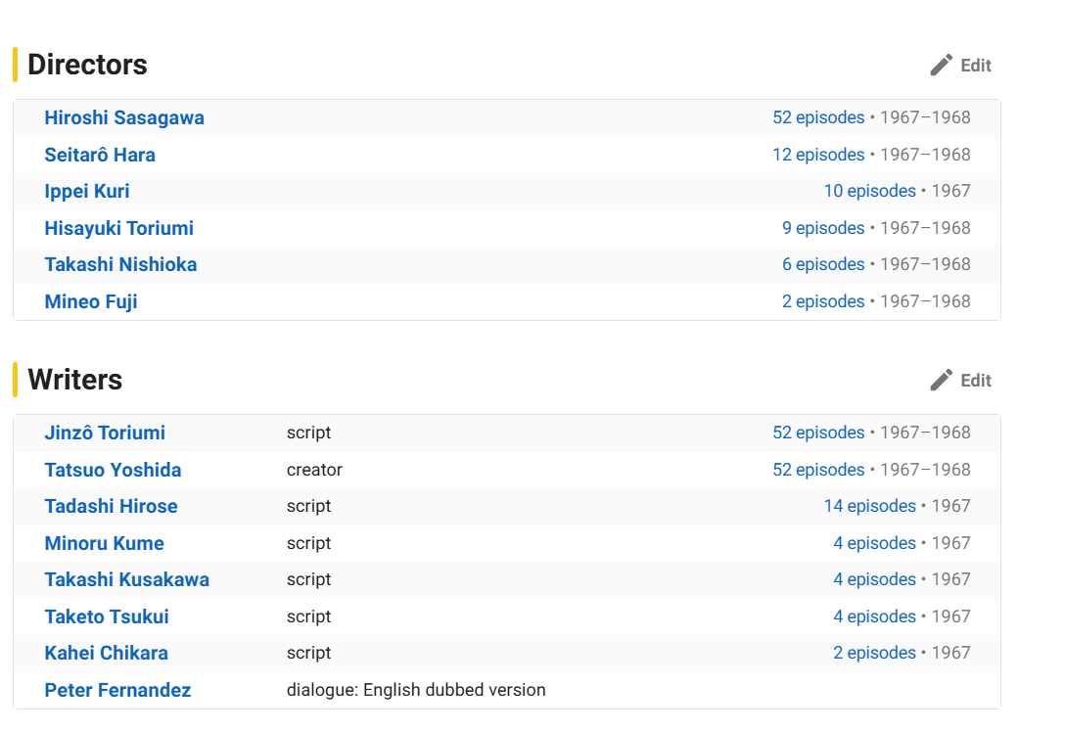Image resolution: width=1065 pixels, height=730 pixels.
Task: Select '1967' year text in Ippei Kuri row
Action: pos(950,191)
